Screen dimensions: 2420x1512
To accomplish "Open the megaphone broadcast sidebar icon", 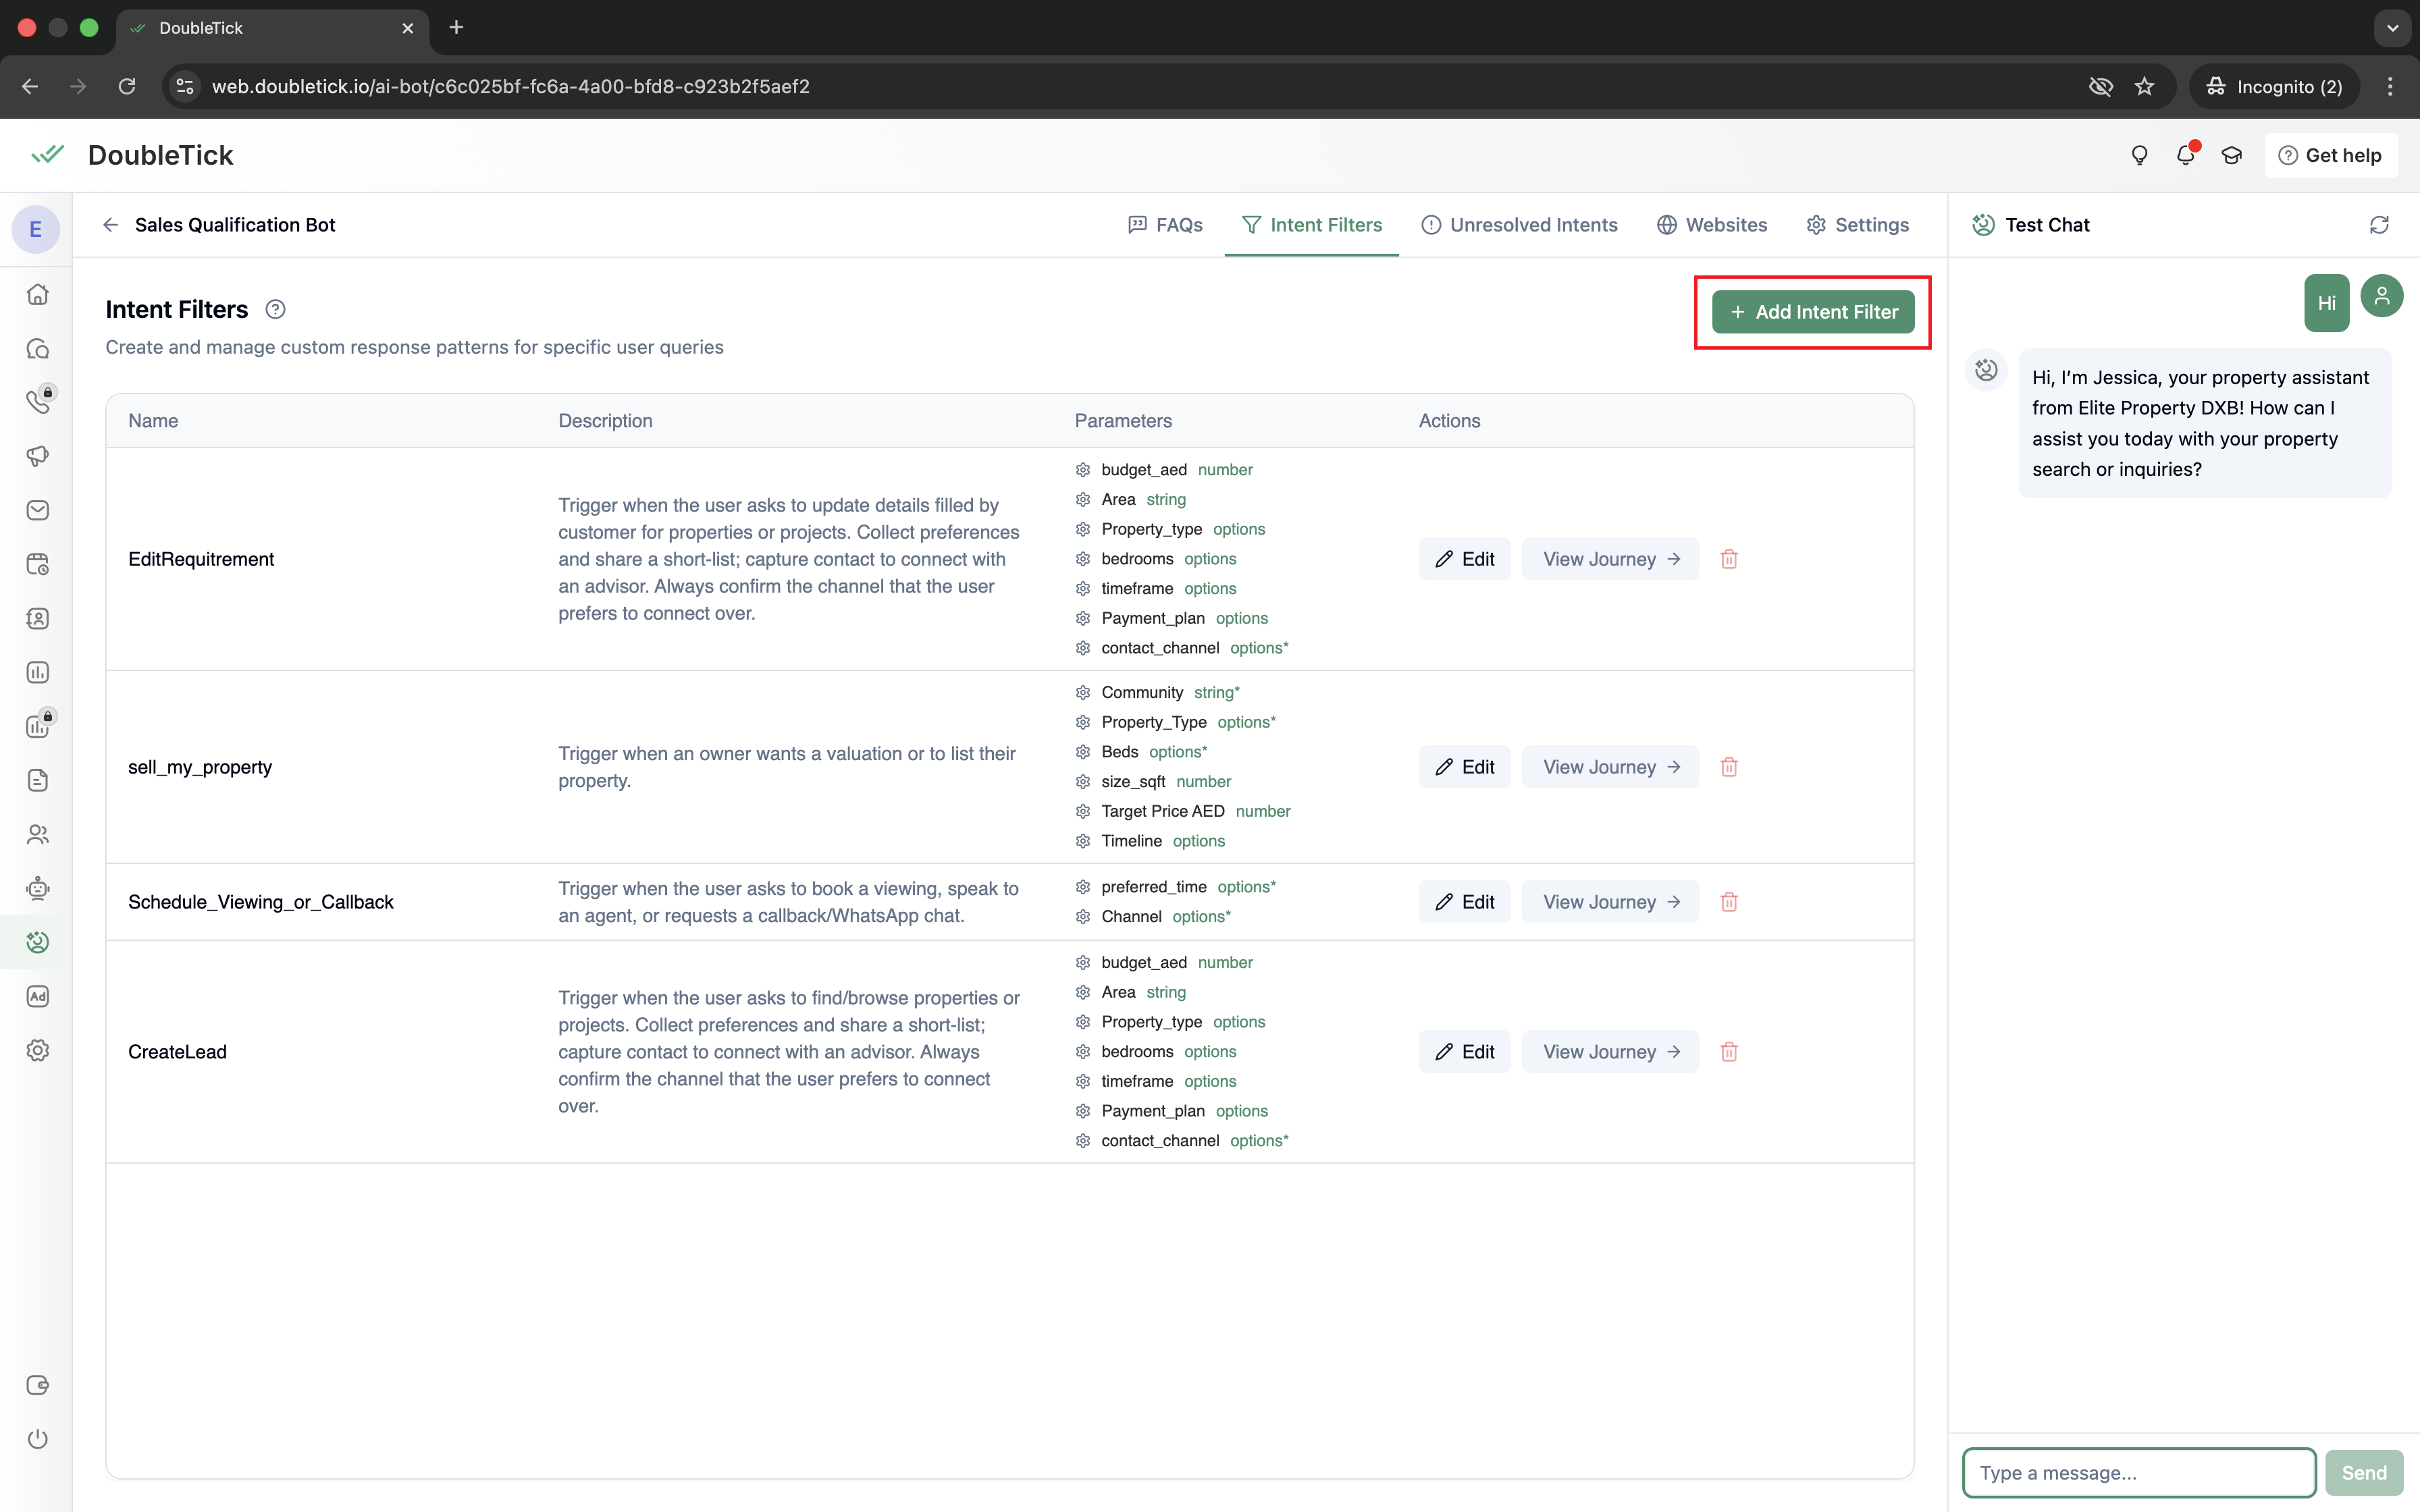I will (x=38, y=456).
